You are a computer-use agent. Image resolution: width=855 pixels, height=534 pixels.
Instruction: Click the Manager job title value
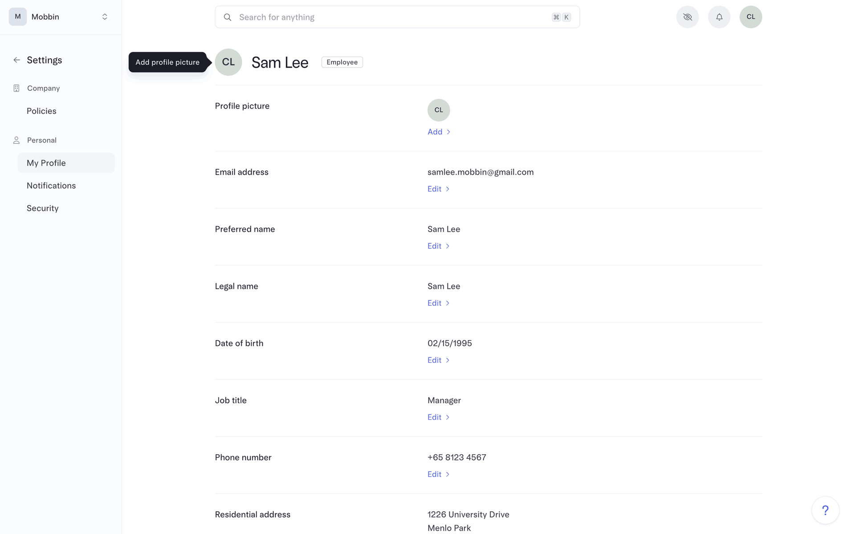tap(444, 400)
